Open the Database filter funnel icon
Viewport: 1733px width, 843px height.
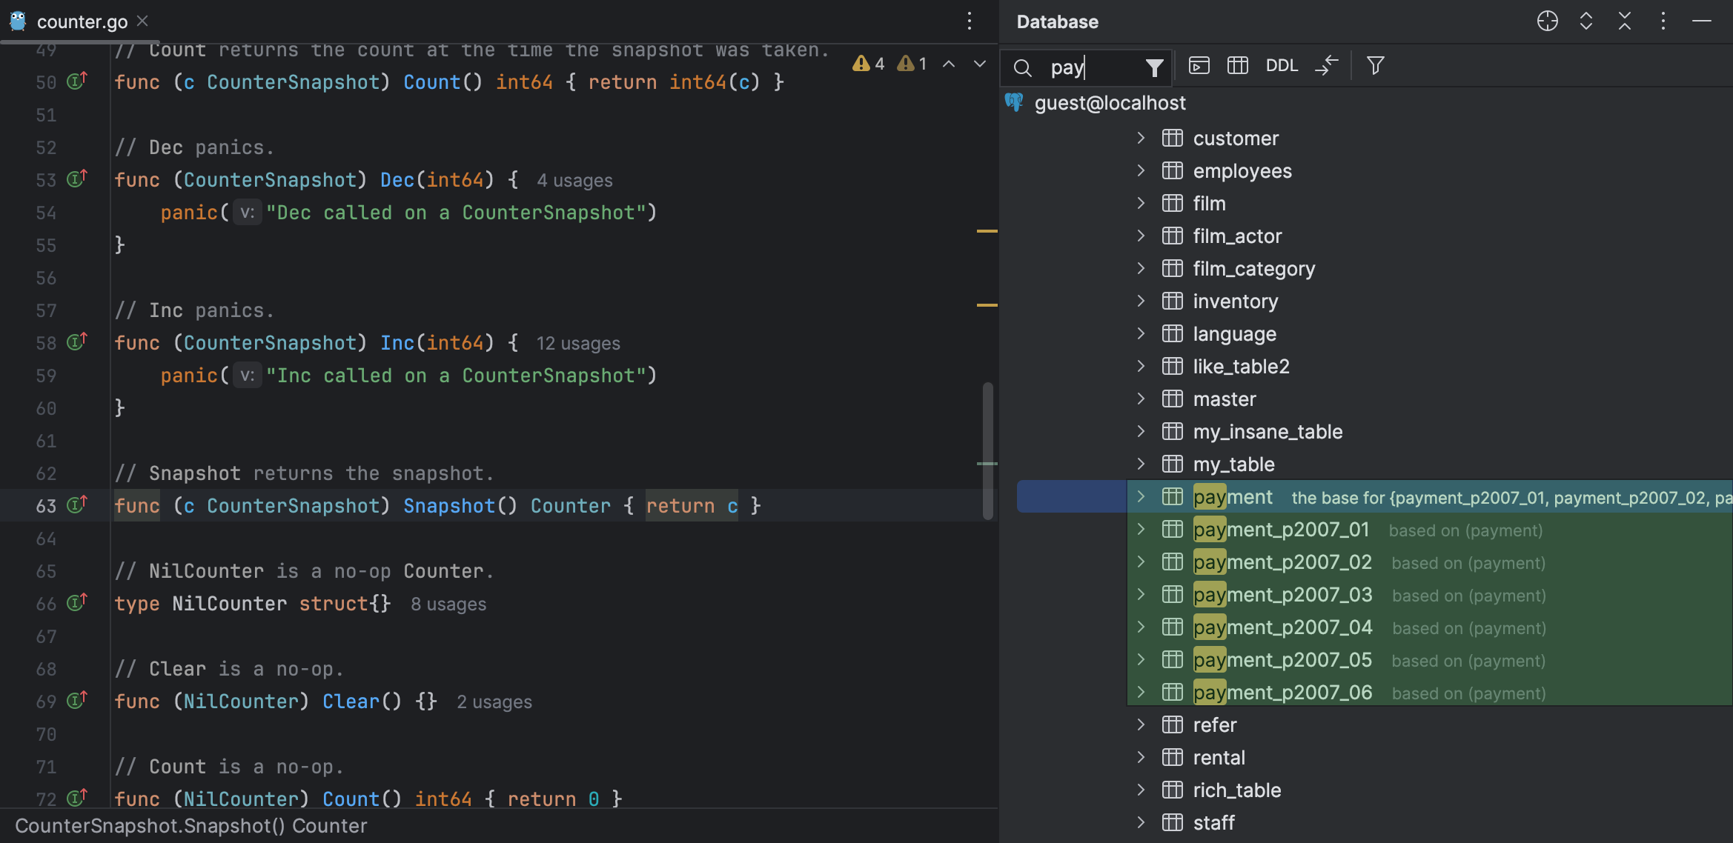pyautogui.click(x=1375, y=66)
